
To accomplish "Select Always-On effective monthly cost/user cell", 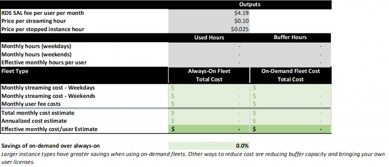I will pyautogui.click(x=209, y=129).
